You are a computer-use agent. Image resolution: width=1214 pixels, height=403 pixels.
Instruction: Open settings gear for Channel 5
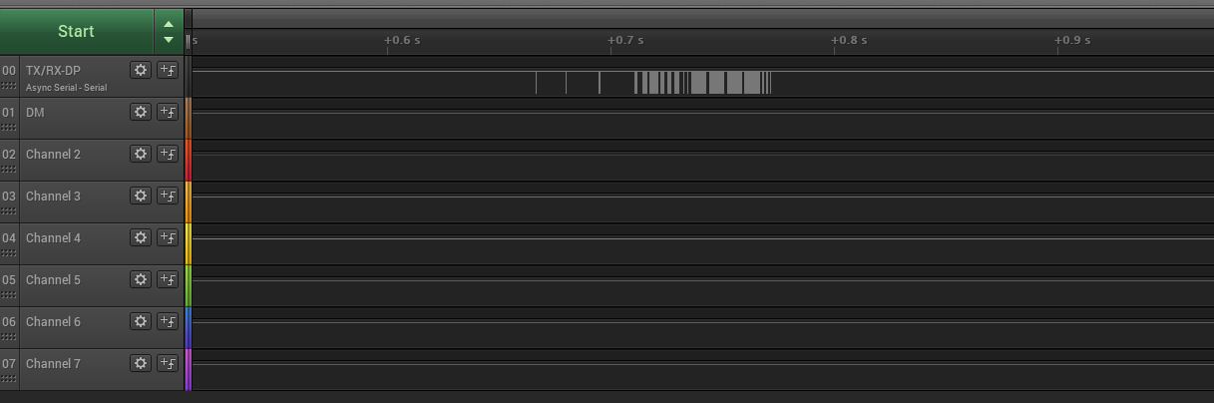click(x=141, y=279)
